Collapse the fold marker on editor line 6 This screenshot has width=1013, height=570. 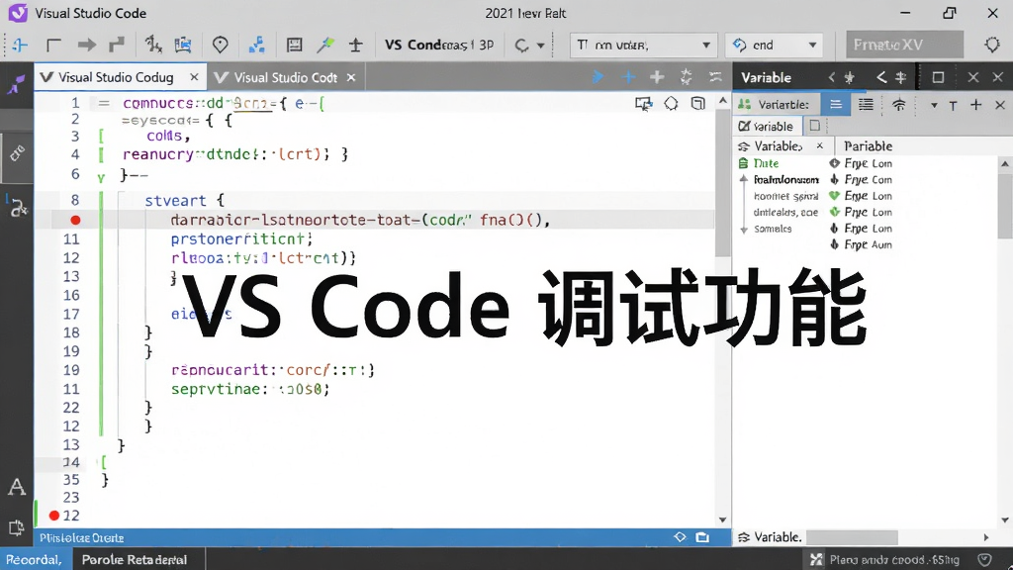pyautogui.click(x=101, y=178)
